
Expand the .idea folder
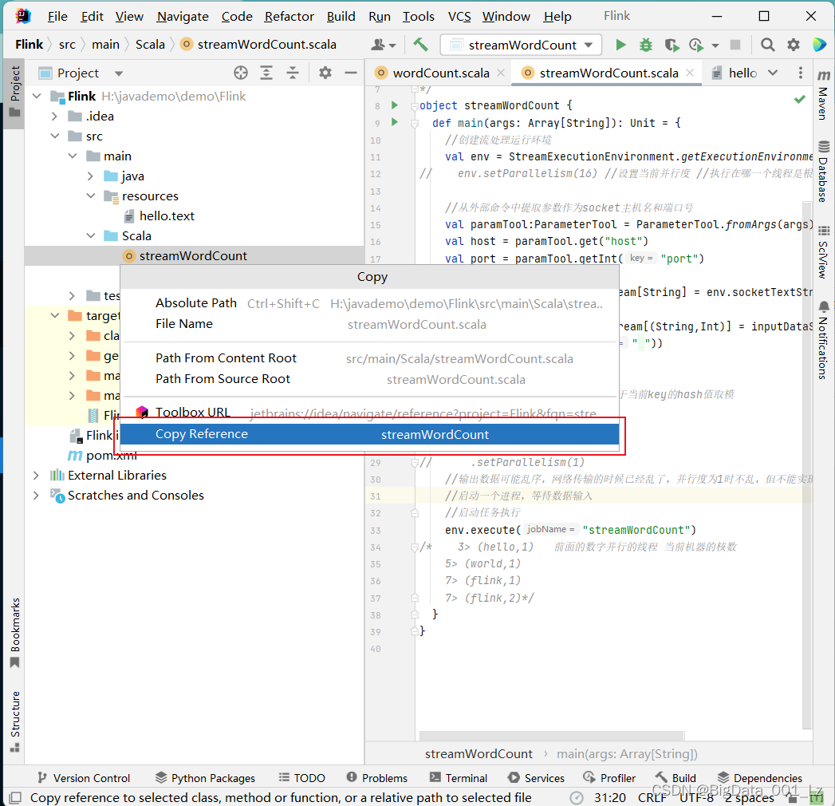click(54, 117)
